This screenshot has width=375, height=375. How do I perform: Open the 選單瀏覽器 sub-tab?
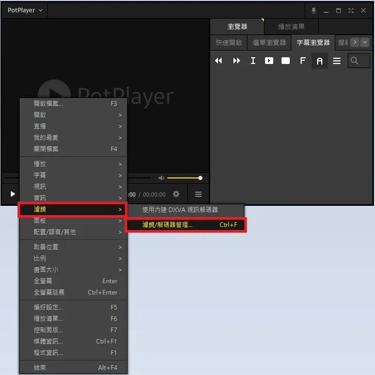pos(269,43)
